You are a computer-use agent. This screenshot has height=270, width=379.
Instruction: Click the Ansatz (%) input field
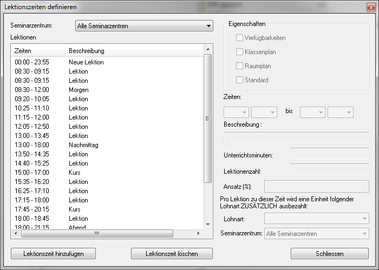(x=316, y=187)
